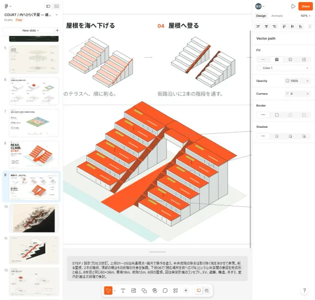
Task: Click the Share button
Action: [305, 6]
